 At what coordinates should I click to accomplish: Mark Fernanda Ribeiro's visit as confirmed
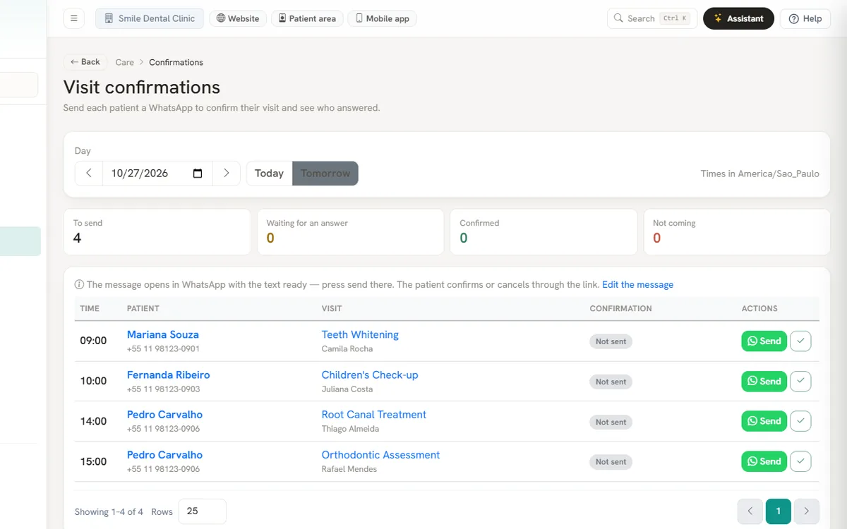(x=800, y=382)
